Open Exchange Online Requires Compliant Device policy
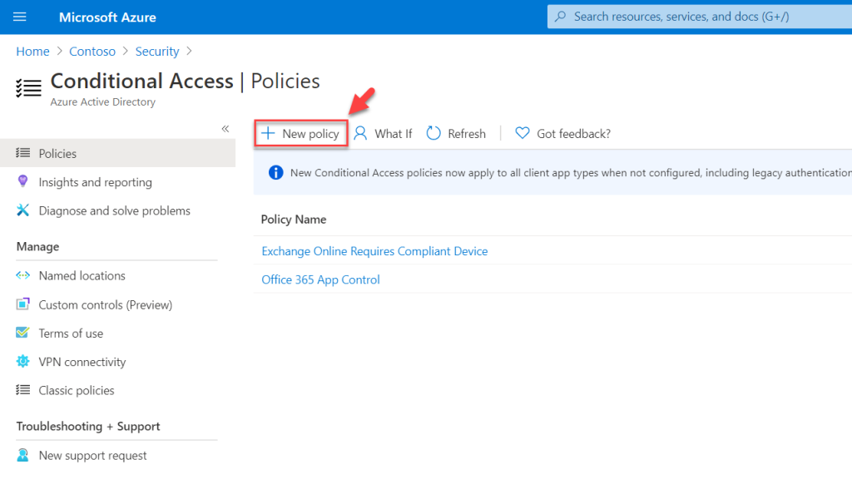852x504 pixels. pos(374,250)
